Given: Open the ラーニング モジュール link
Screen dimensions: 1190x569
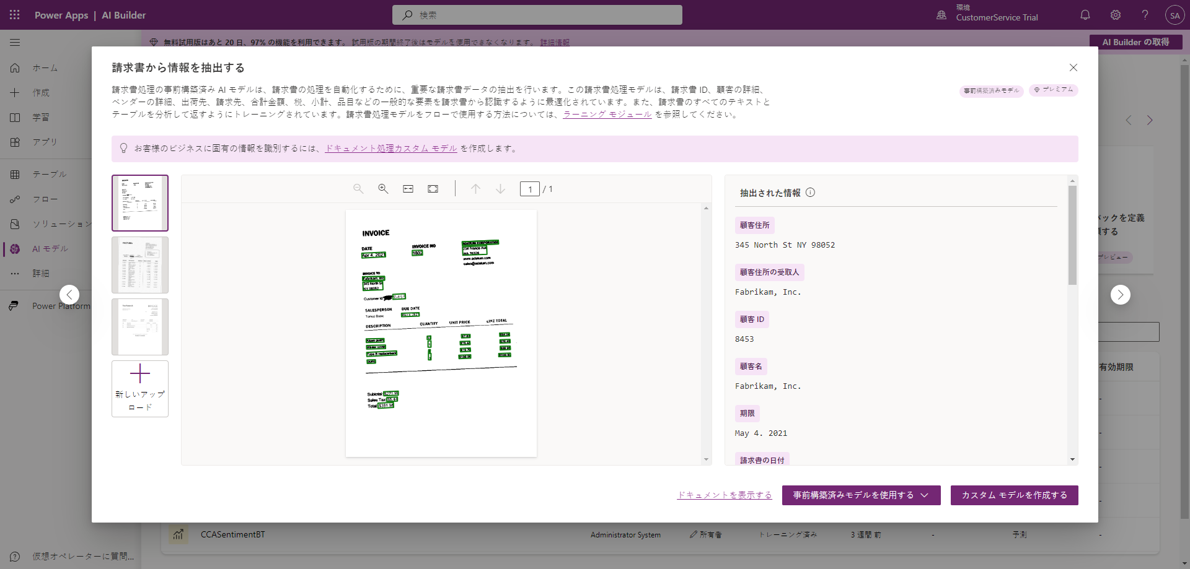Looking at the screenshot, I should click(x=607, y=115).
